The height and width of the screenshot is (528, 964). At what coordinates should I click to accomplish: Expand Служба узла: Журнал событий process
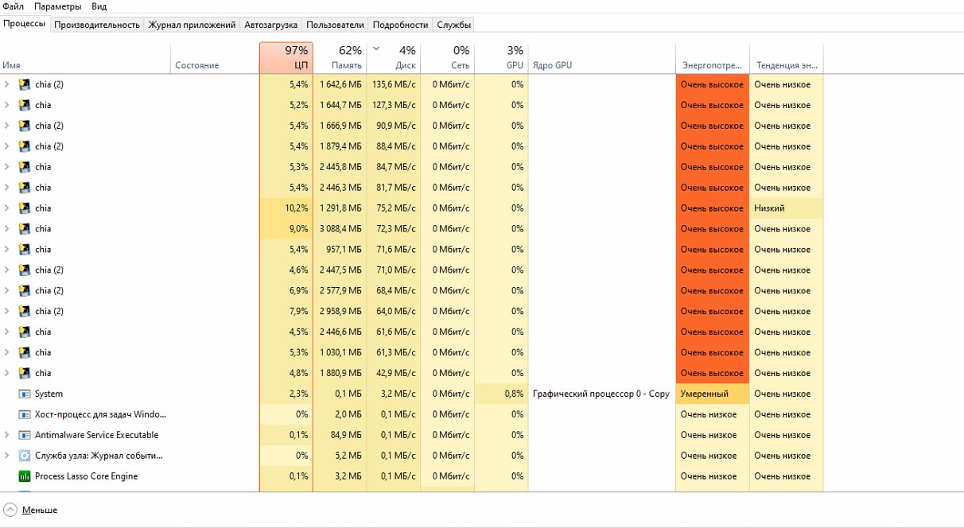[7, 456]
